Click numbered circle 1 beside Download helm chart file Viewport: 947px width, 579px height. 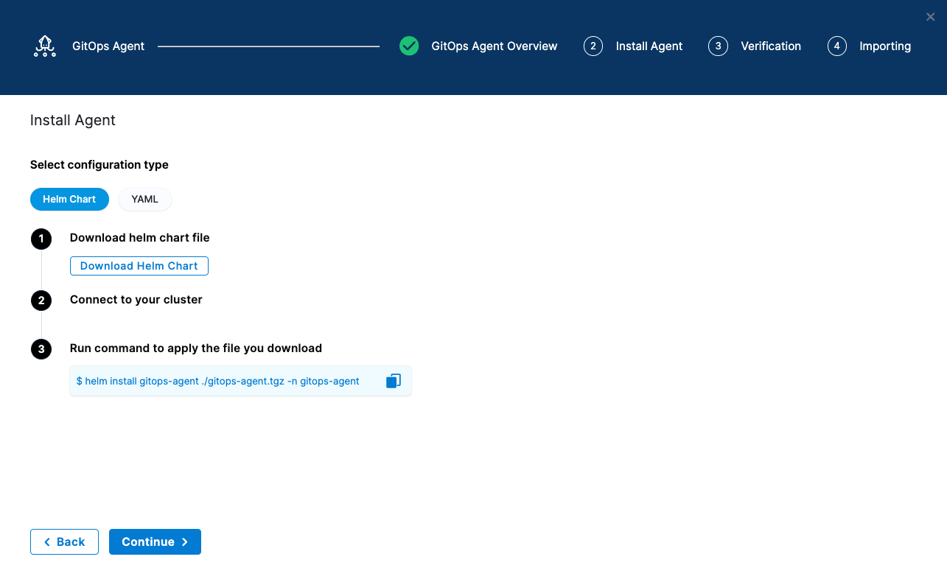[x=41, y=239]
